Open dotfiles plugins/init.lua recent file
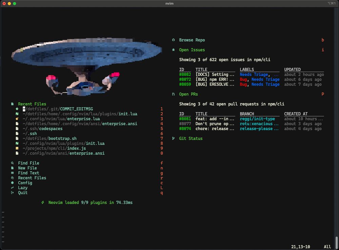This screenshot has width=339, height=250. 80,114
